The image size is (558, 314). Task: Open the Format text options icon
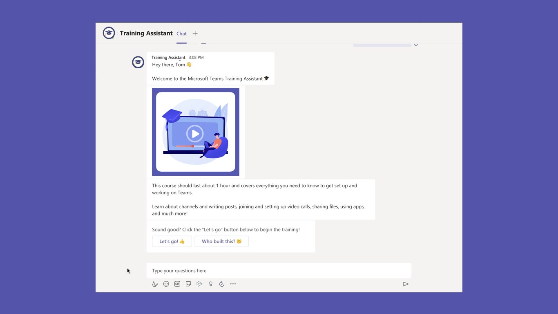tap(155, 284)
